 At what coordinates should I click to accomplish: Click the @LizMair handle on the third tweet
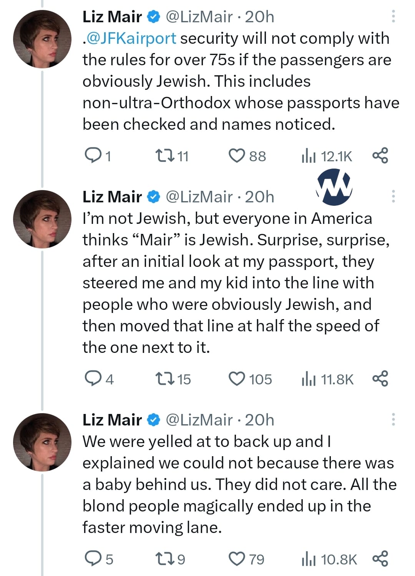[x=199, y=420]
